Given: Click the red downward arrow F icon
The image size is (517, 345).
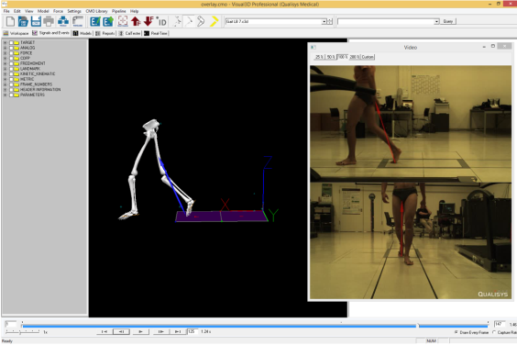Looking at the screenshot, I should point(148,21).
